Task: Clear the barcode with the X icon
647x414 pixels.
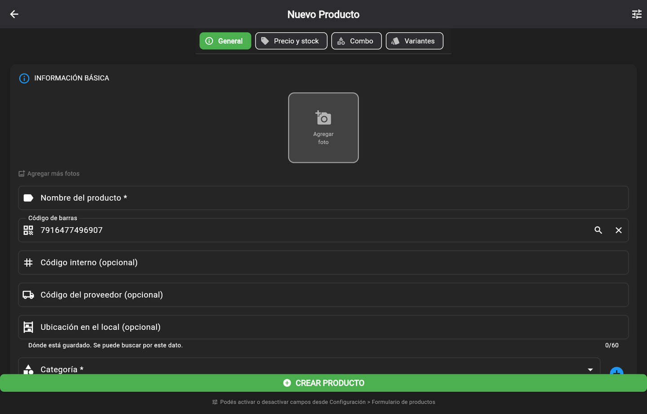Action: 619,230
